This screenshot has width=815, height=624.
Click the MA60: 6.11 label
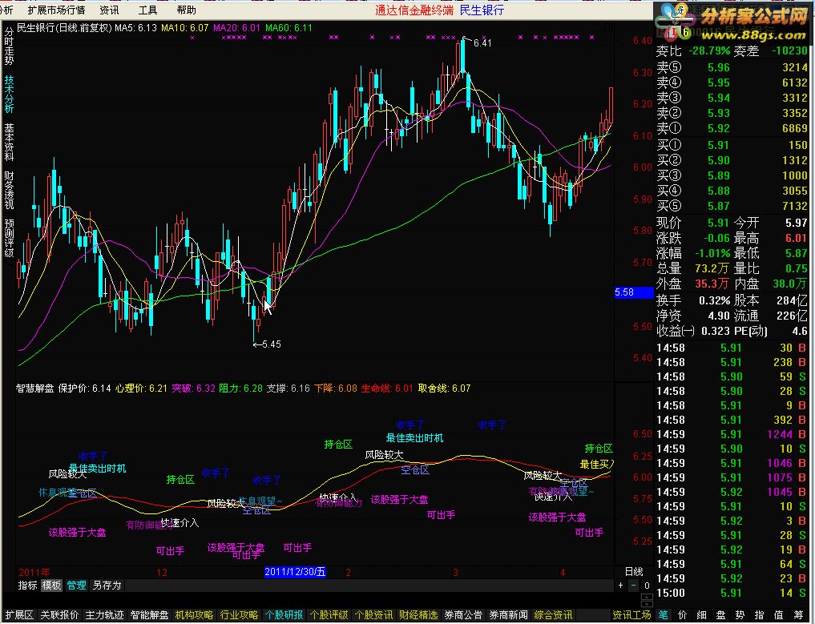point(288,27)
